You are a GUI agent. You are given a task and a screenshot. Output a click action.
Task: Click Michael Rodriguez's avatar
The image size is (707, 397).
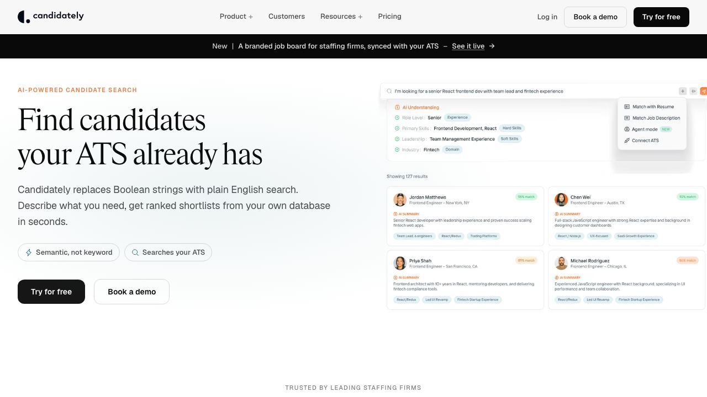pyautogui.click(x=561, y=263)
